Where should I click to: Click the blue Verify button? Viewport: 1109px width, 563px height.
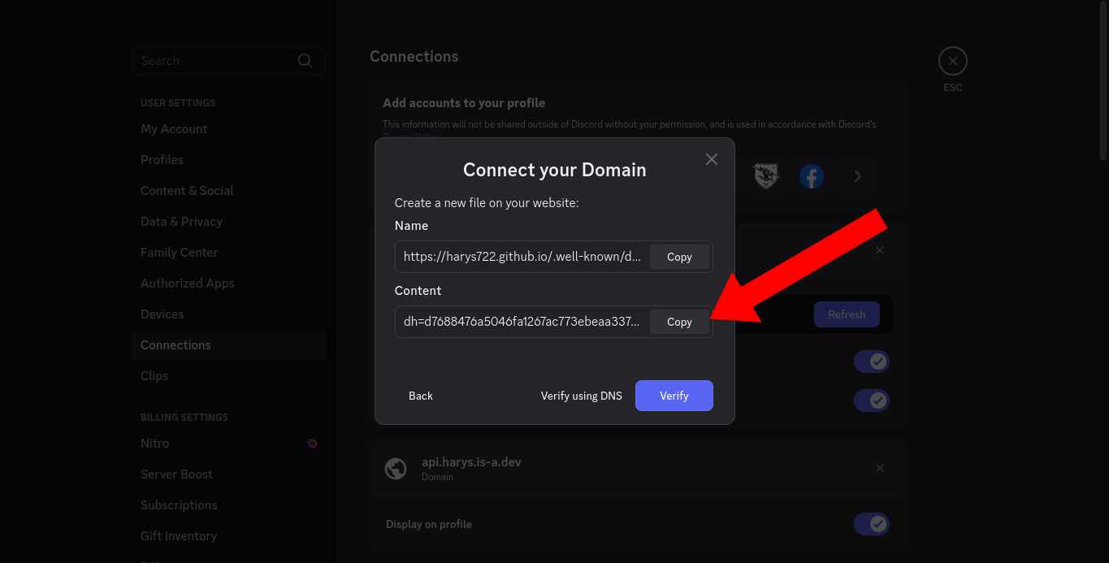[674, 396]
